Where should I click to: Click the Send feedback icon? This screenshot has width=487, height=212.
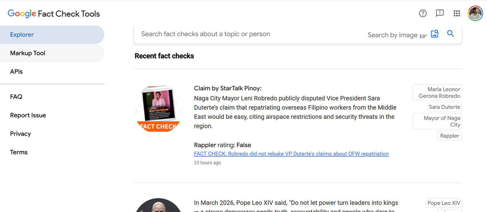click(x=440, y=13)
